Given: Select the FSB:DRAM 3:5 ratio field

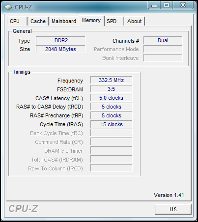Looking at the screenshot, I should tap(112, 89).
